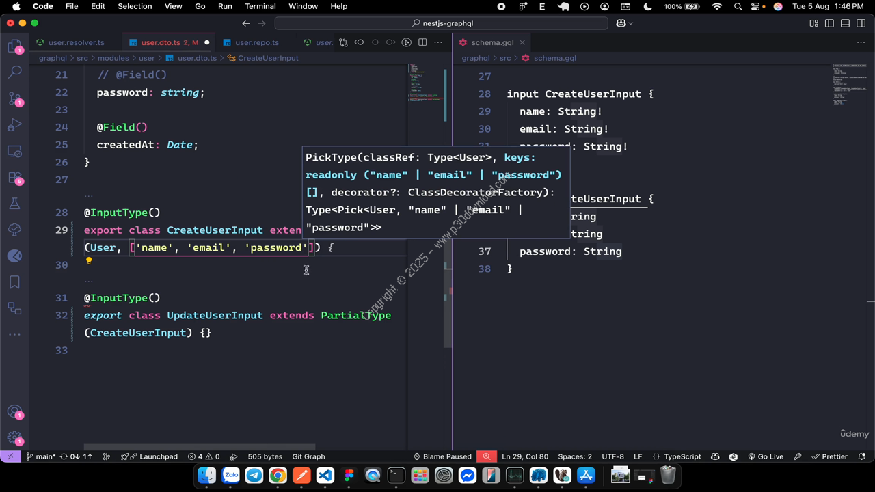Image resolution: width=875 pixels, height=492 pixels.
Task: Open the Search view in activity bar
Action: [x=14, y=72]
